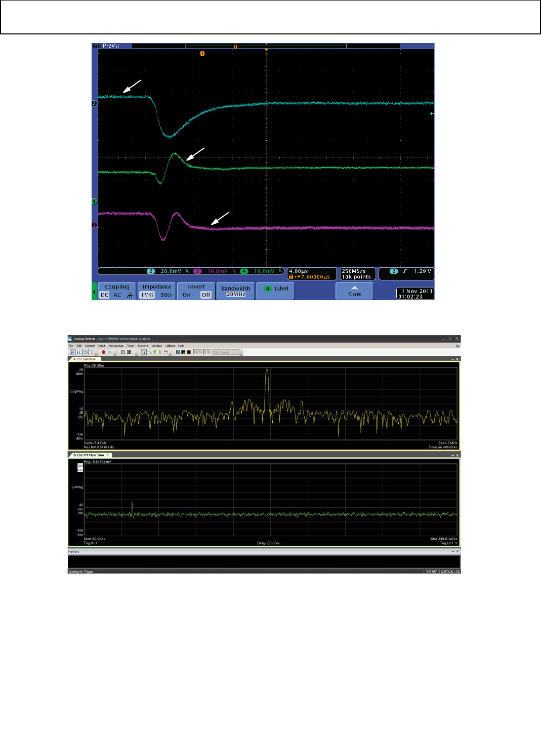Screen dimensions: 541x730
Task: Select the arrow pointer tool in VSA toolbar
Action: [x=144, y=352]
